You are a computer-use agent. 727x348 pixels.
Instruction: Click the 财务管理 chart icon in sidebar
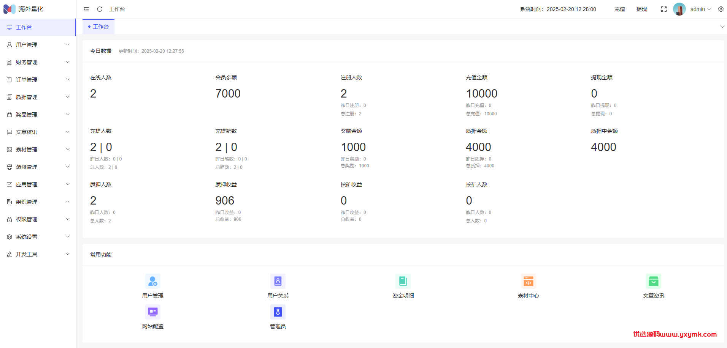click(10, 62)
